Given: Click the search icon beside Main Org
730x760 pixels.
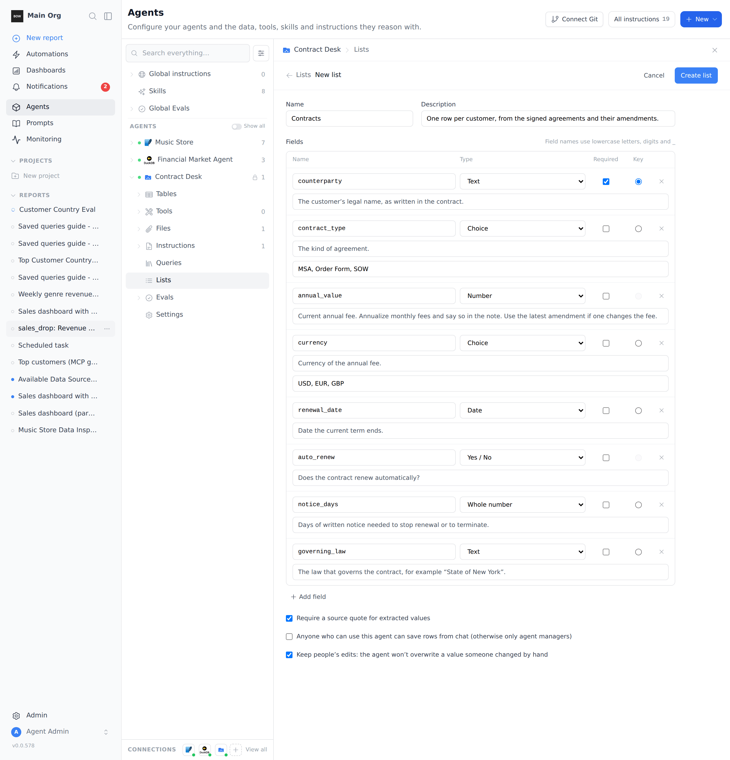Looking at the screenshot, I should (x=92, y=16).
